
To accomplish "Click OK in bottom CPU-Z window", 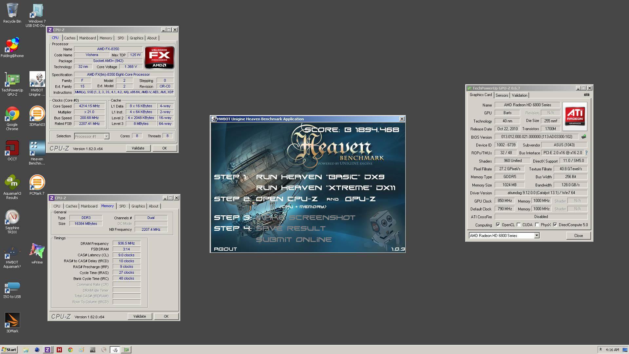I will pyautogui.click(x=166, y=316).
